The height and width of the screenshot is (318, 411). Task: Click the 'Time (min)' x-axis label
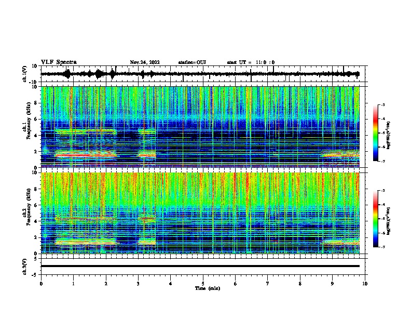(208, 288)
